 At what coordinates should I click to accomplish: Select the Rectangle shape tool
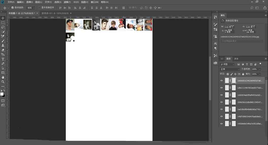[x=3, y=73]
